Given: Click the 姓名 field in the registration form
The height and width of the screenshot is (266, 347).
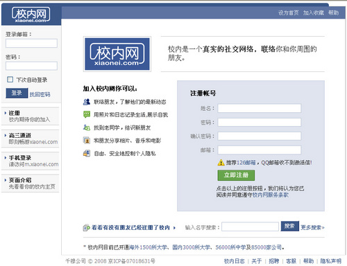Looking at the screenshot, I should pos(260,108).
